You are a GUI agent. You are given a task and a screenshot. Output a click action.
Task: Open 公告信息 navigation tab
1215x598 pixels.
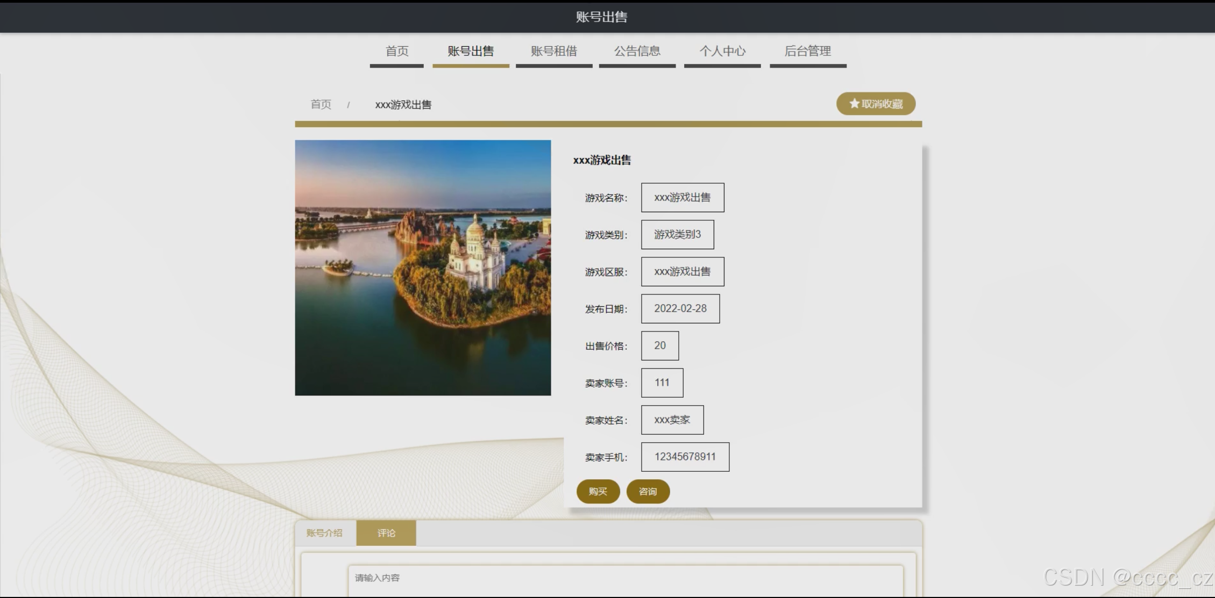click(637, 52)
